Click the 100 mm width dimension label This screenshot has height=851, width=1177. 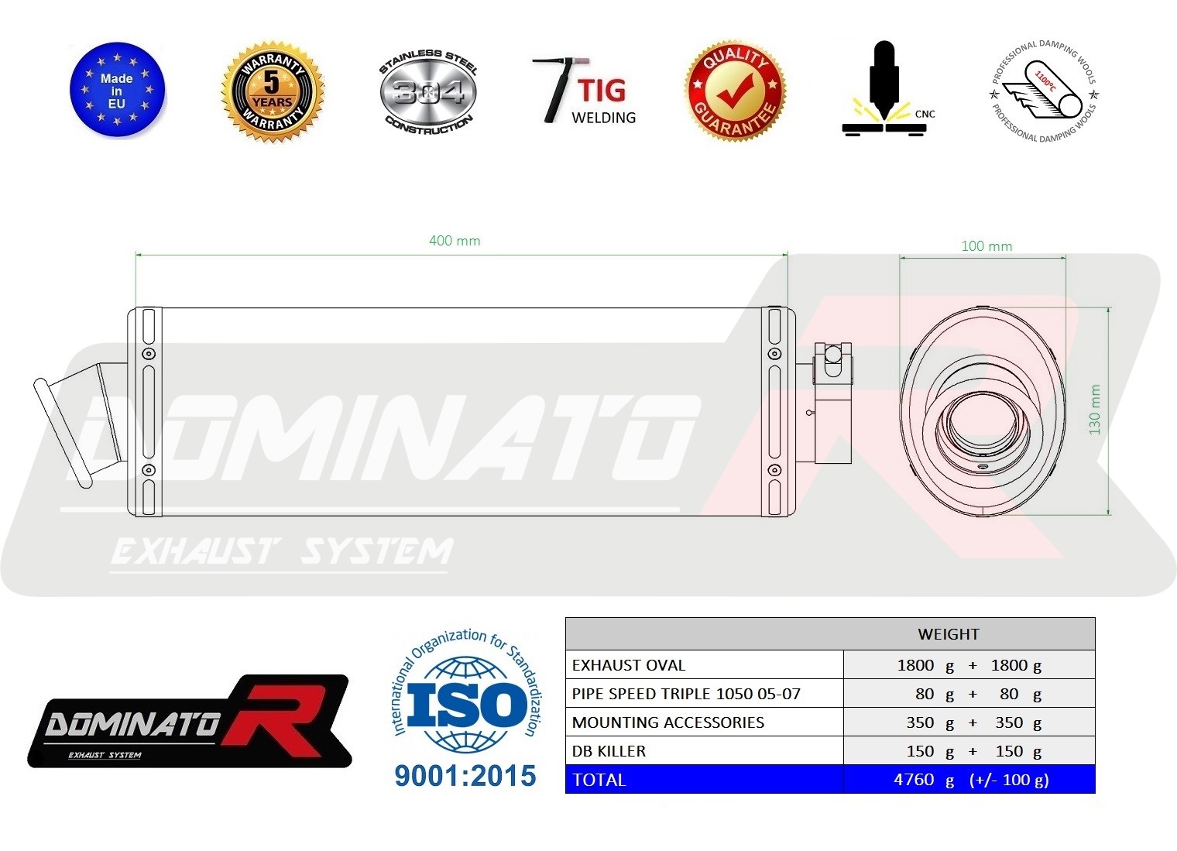[987, 246]
